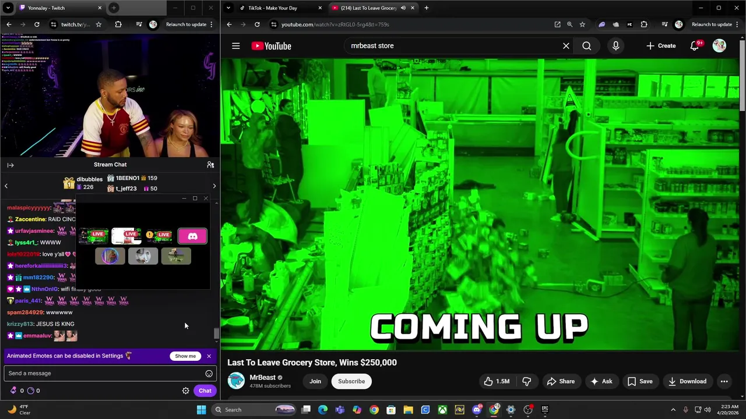Reload the YouTube page
Viewport: 746px width, 419px height.
click(x=257, y=24)
